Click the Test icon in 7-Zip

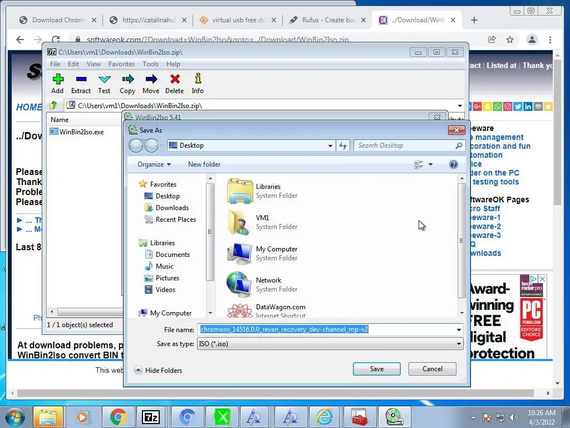click(x=104, y=79)
